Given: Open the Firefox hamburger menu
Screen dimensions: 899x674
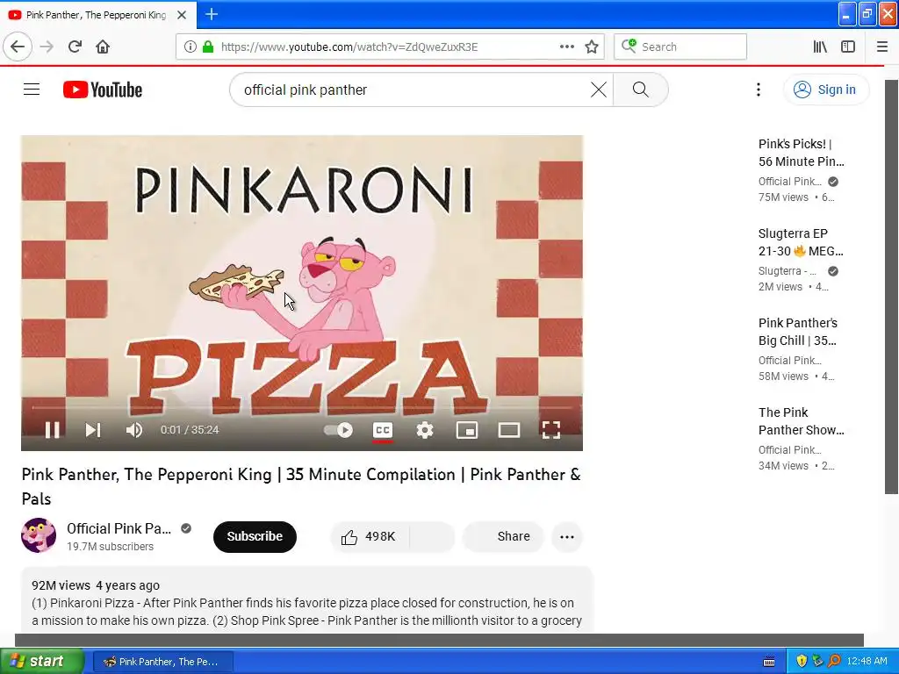Looking at the screenshot, I should click(x=881, y=47).
